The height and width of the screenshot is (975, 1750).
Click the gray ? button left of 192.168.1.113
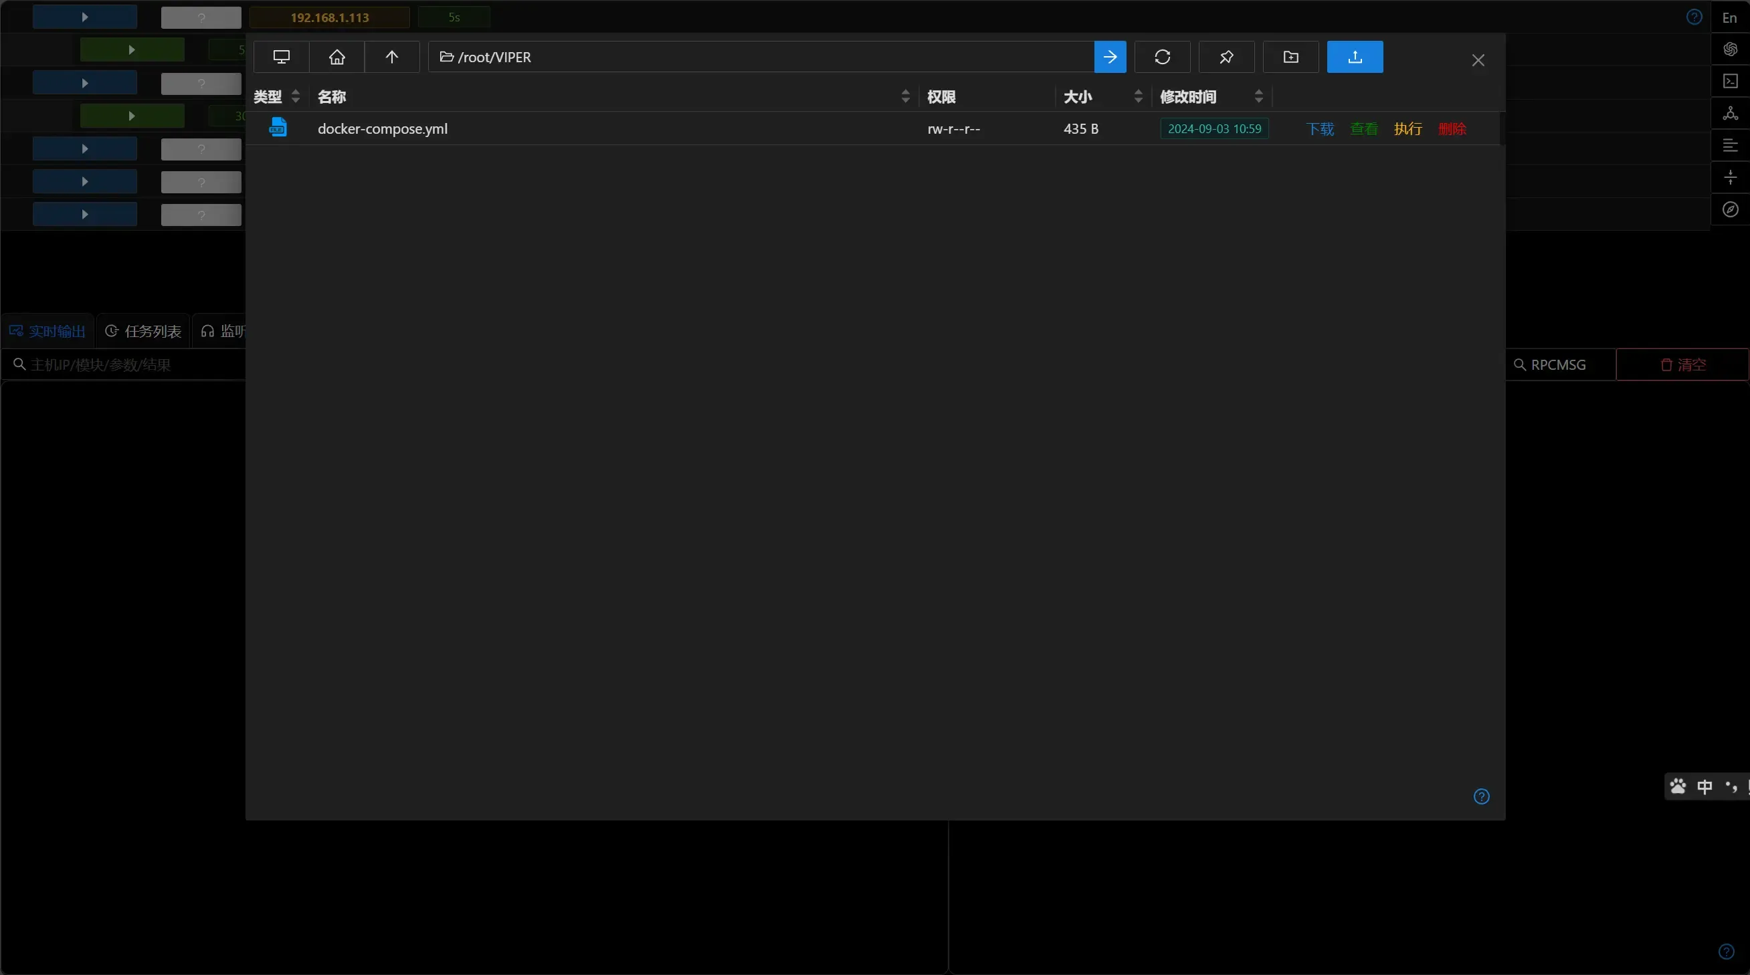(201, 17)
